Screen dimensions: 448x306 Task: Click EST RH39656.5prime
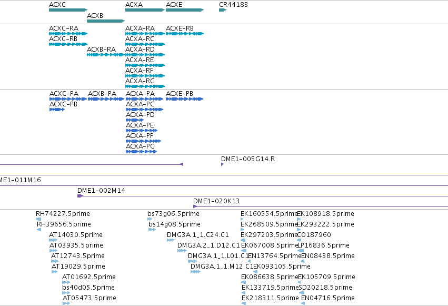tap(39, 230)
